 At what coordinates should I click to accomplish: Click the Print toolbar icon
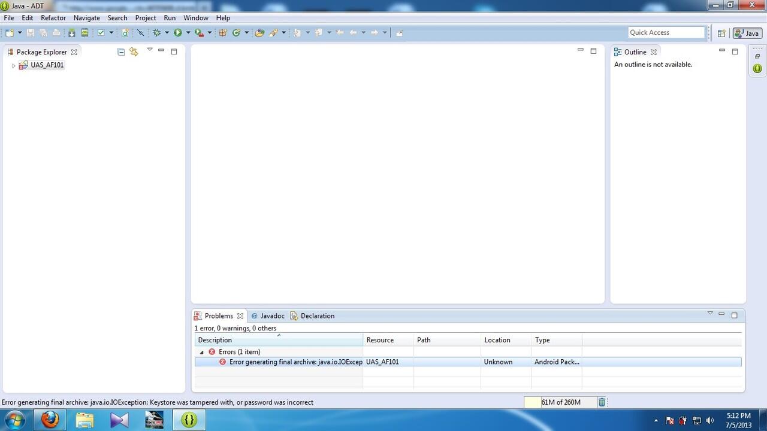56,32
